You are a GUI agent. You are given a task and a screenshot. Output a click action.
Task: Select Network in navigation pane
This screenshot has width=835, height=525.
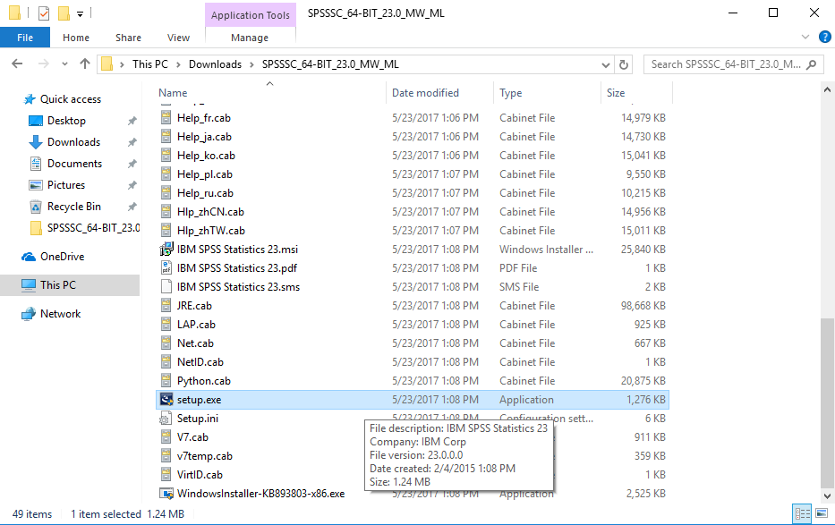[x=60, y=314]
